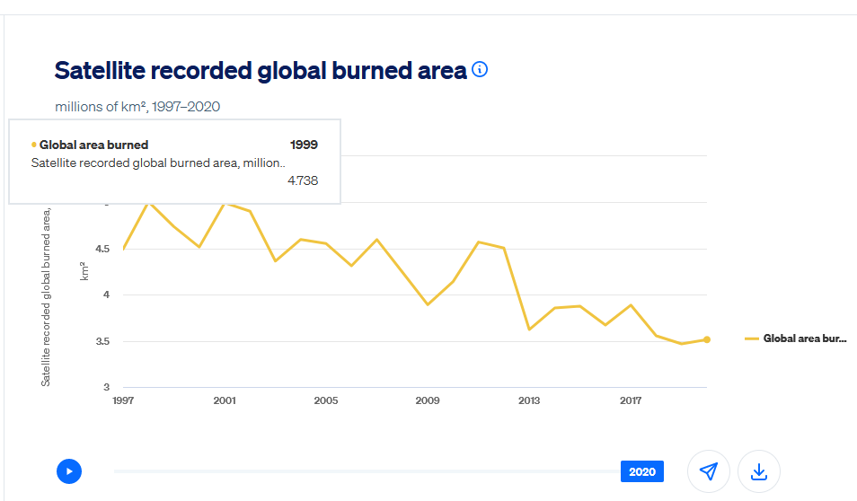Screen dimensions: 857x501
Task: Click the yellow end data point on the line
Action: point(707,339)
